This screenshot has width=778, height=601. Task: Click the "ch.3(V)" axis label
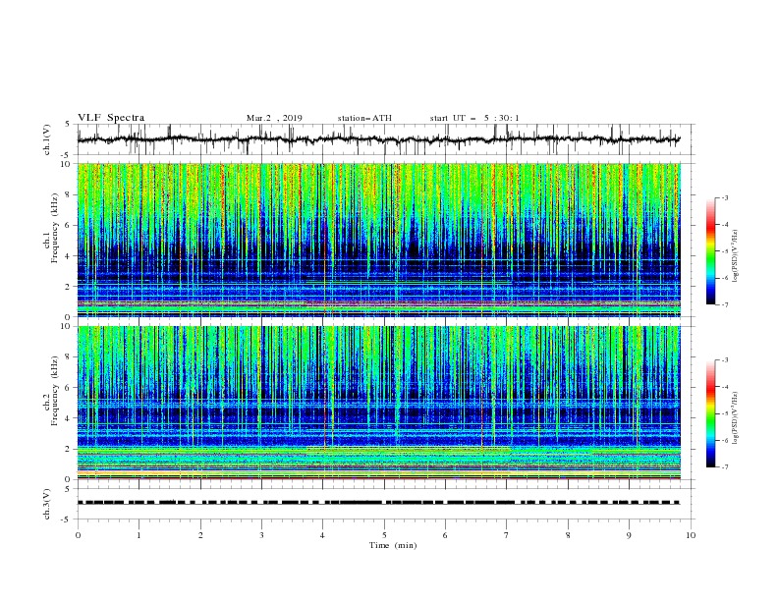click(x=47, y=504)
